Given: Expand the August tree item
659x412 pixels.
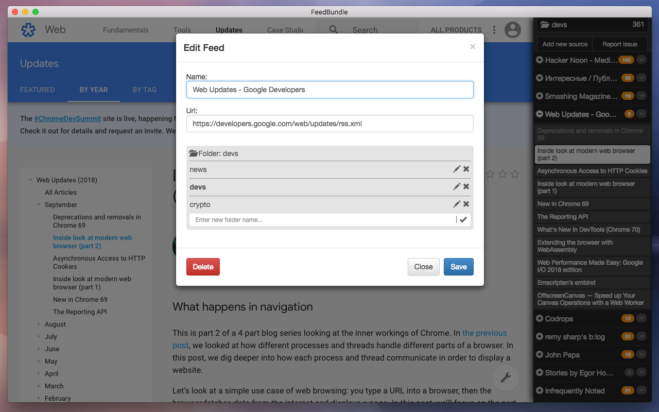Looking at the screenshot, I should [x=39, y=324].
